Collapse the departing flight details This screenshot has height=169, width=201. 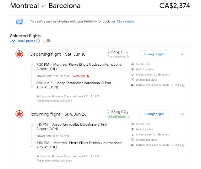(182, 54)
